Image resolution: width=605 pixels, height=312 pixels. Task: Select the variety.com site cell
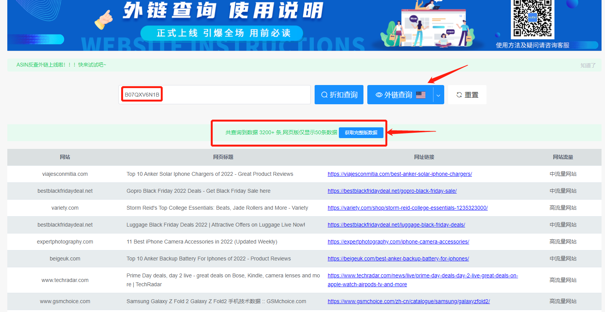(x=65, y=208)
